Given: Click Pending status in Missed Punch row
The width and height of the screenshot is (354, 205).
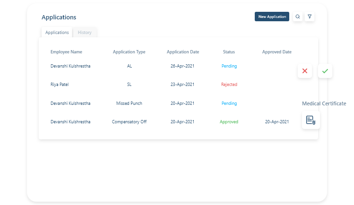Looking at the screenshot, I should pos(229,103).
